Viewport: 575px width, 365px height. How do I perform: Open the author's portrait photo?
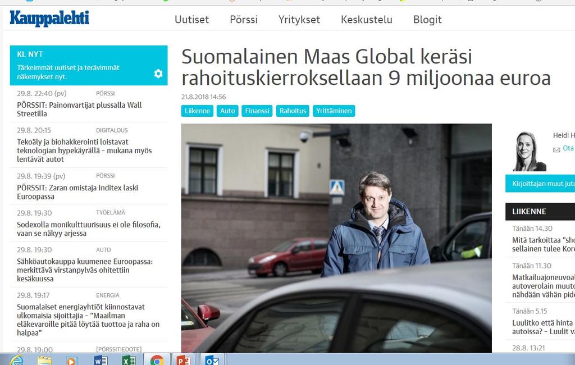point(529,151)
